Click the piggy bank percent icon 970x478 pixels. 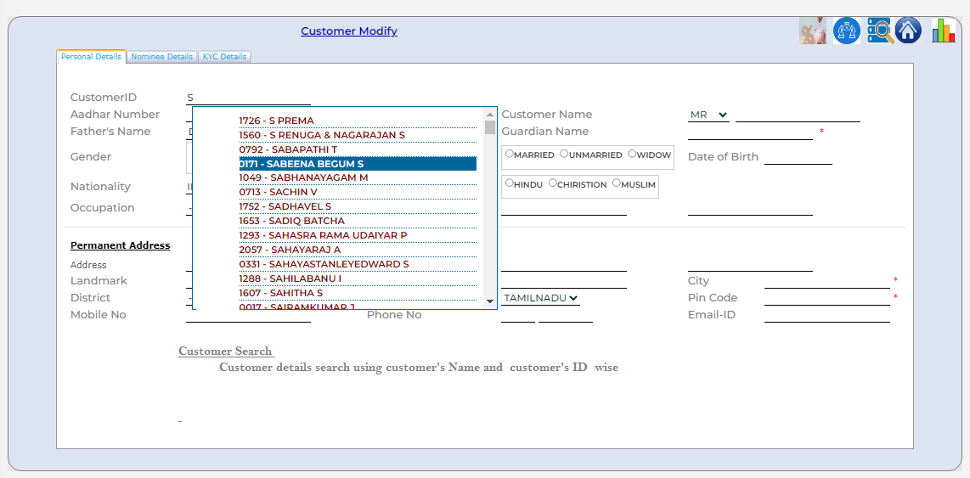click(x=813, y=30)
